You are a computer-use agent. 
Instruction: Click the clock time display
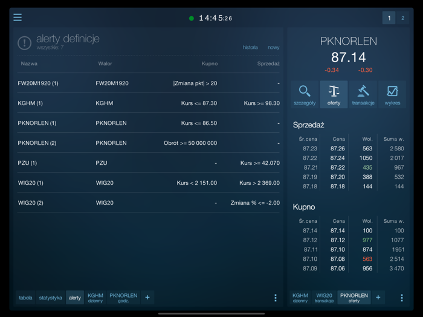tap(216, 18)
